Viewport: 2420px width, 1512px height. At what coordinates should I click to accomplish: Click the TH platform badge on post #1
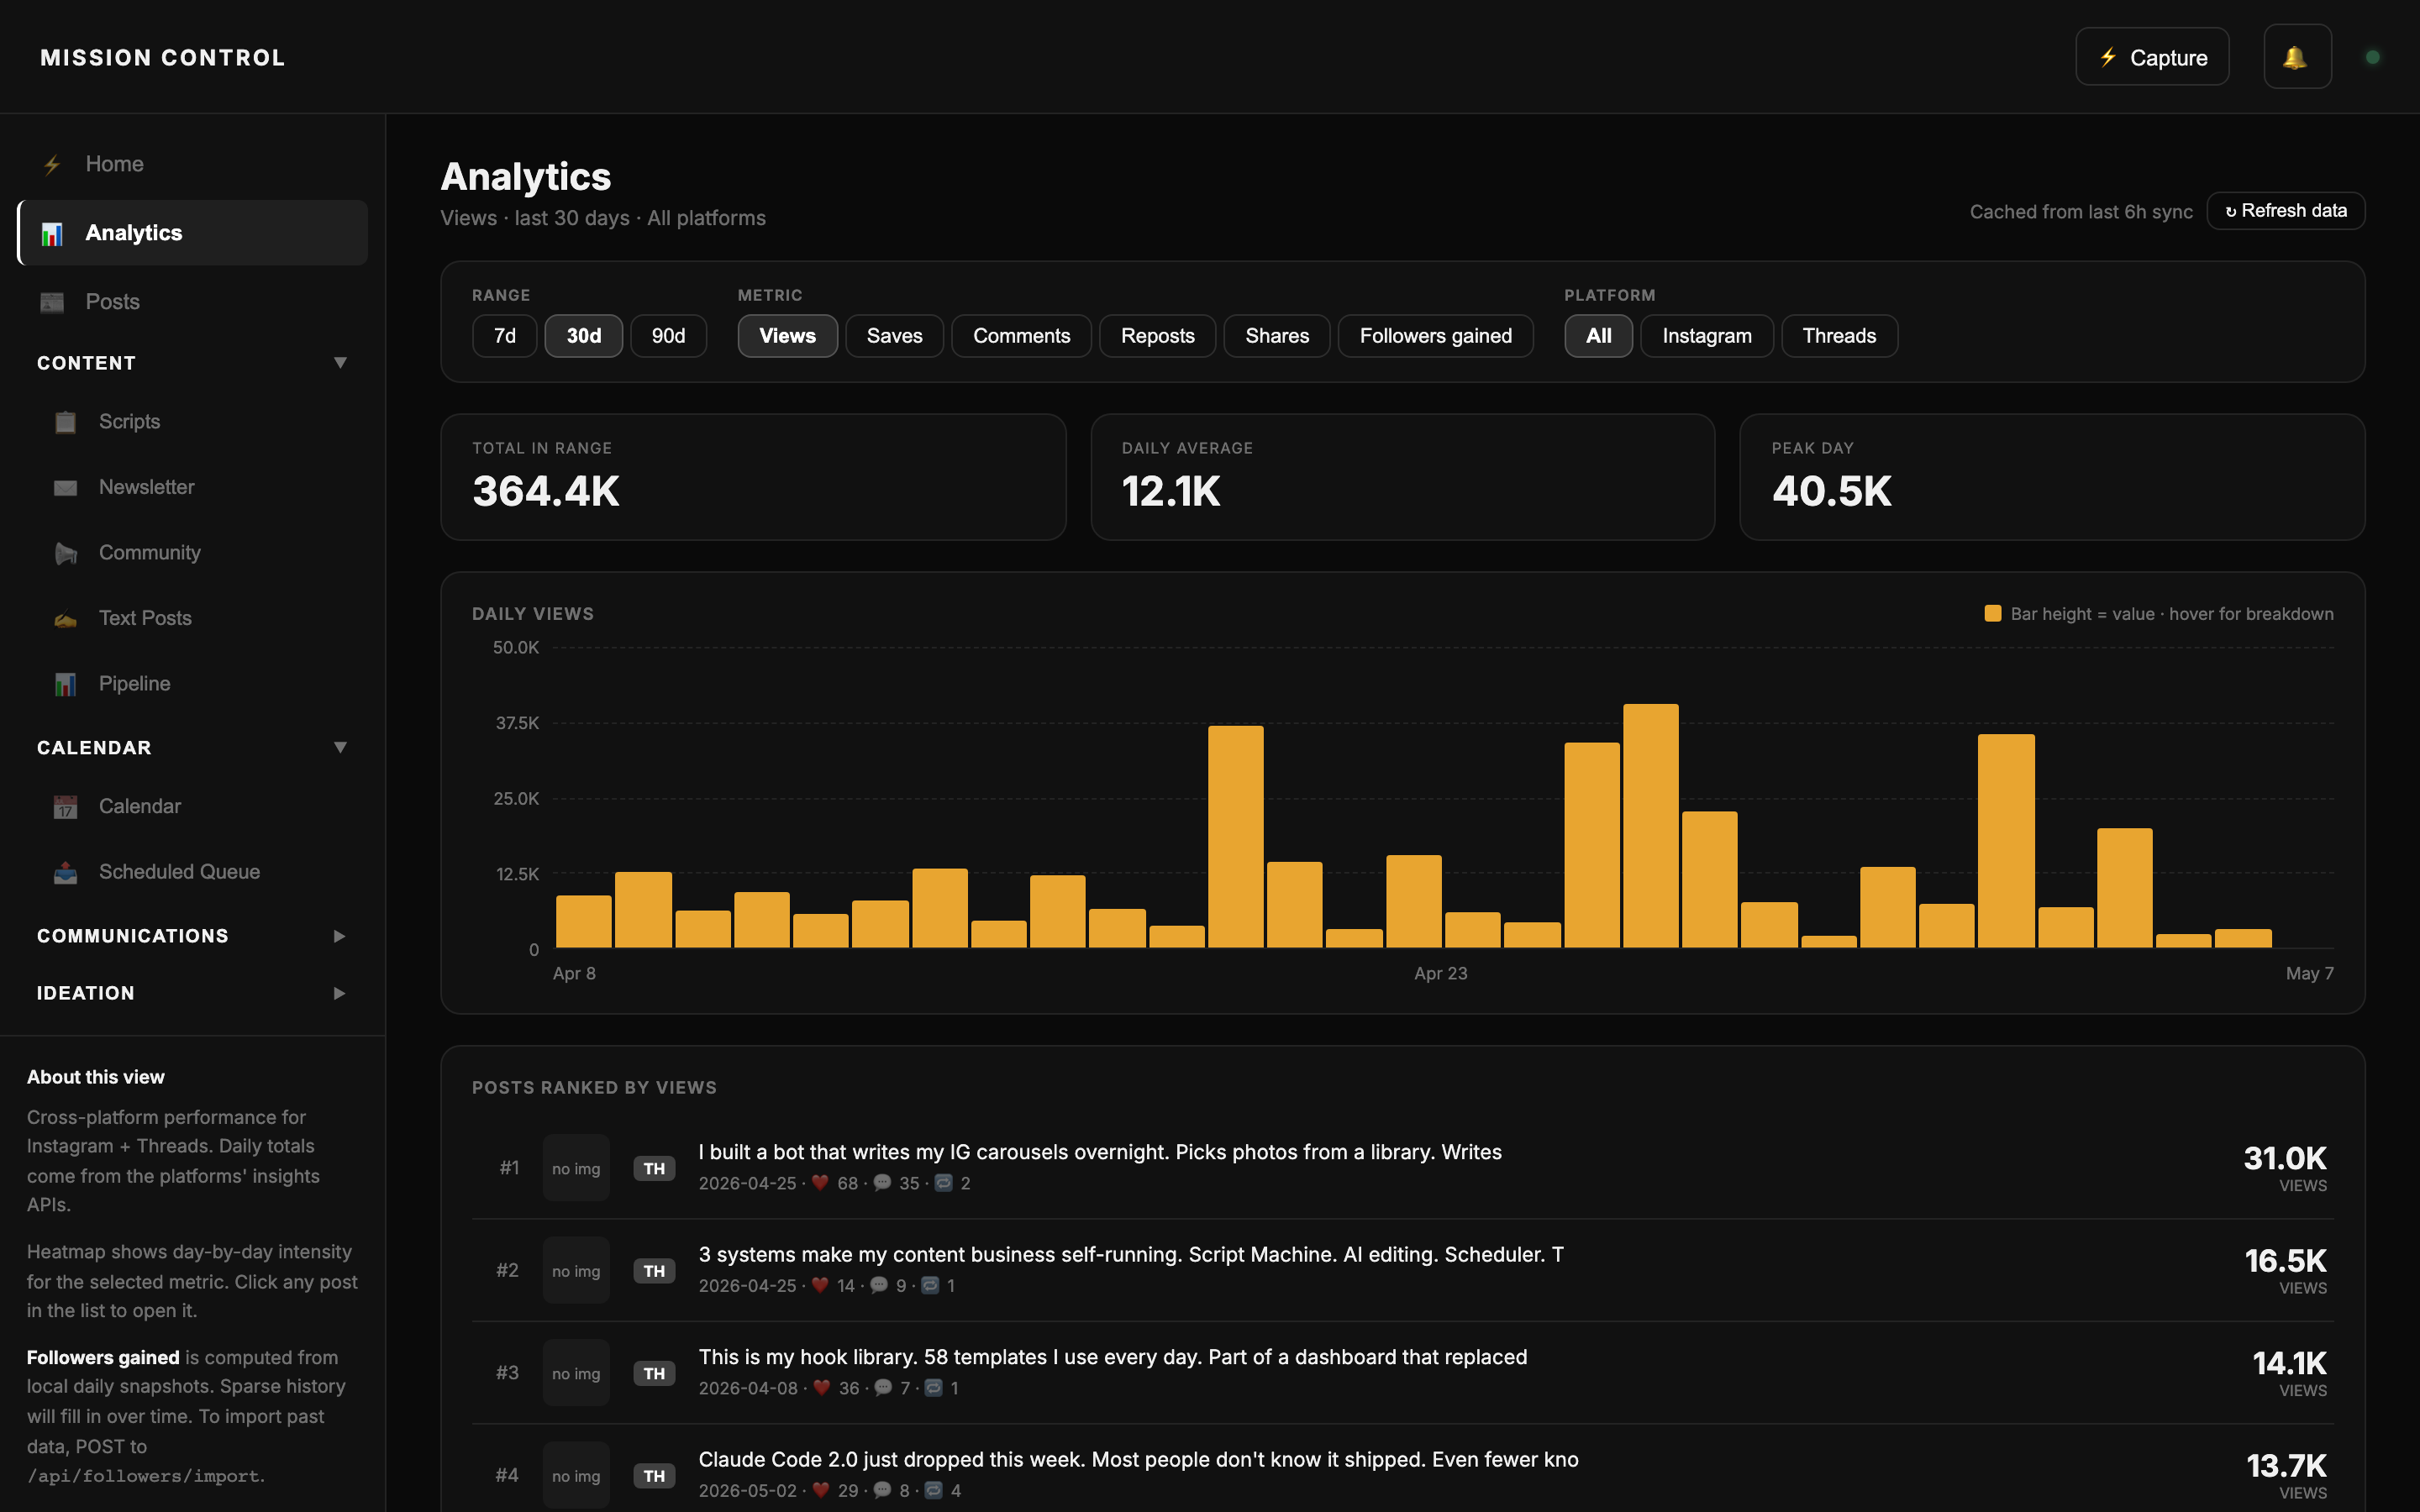(654, 1168)
